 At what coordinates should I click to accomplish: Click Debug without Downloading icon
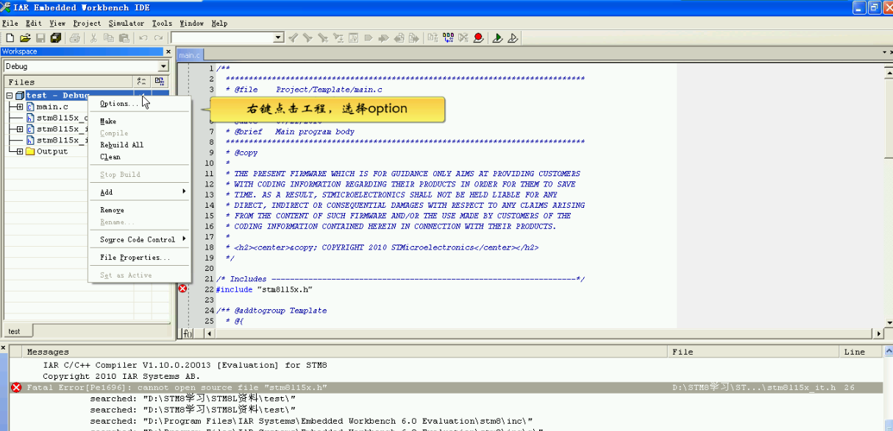(513, 37)
